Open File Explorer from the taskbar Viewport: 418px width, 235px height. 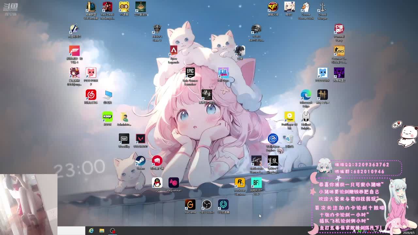pos(102,231)
